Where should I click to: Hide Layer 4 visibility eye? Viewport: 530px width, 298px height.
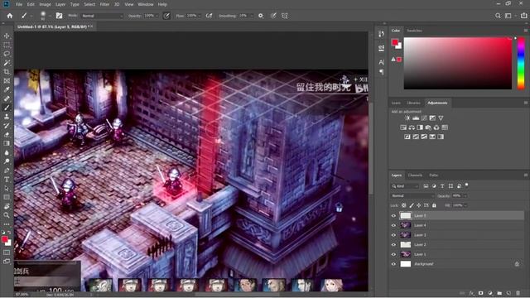point(393,225)
